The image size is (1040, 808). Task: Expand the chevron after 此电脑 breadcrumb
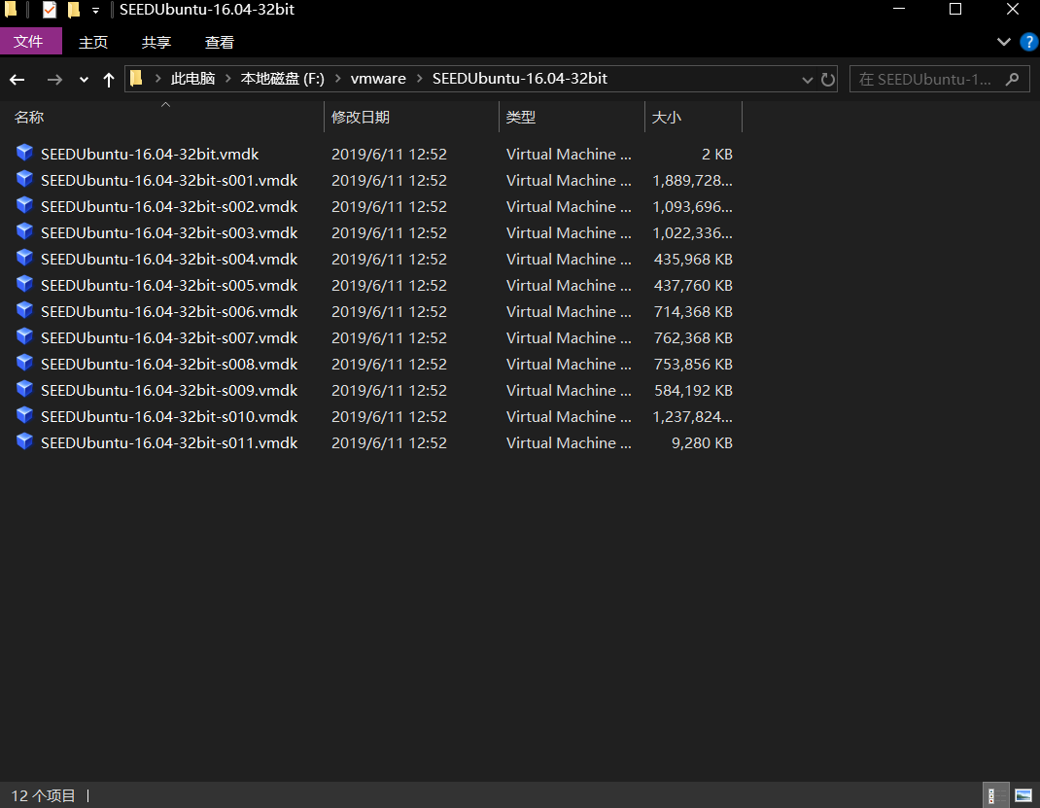227,79
